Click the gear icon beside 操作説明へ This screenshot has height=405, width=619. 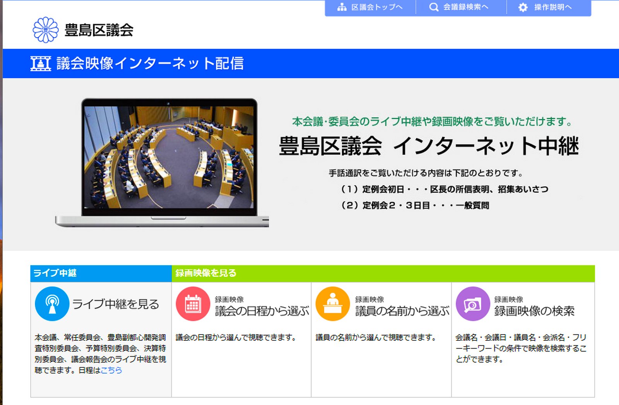[x=523, y=7]
